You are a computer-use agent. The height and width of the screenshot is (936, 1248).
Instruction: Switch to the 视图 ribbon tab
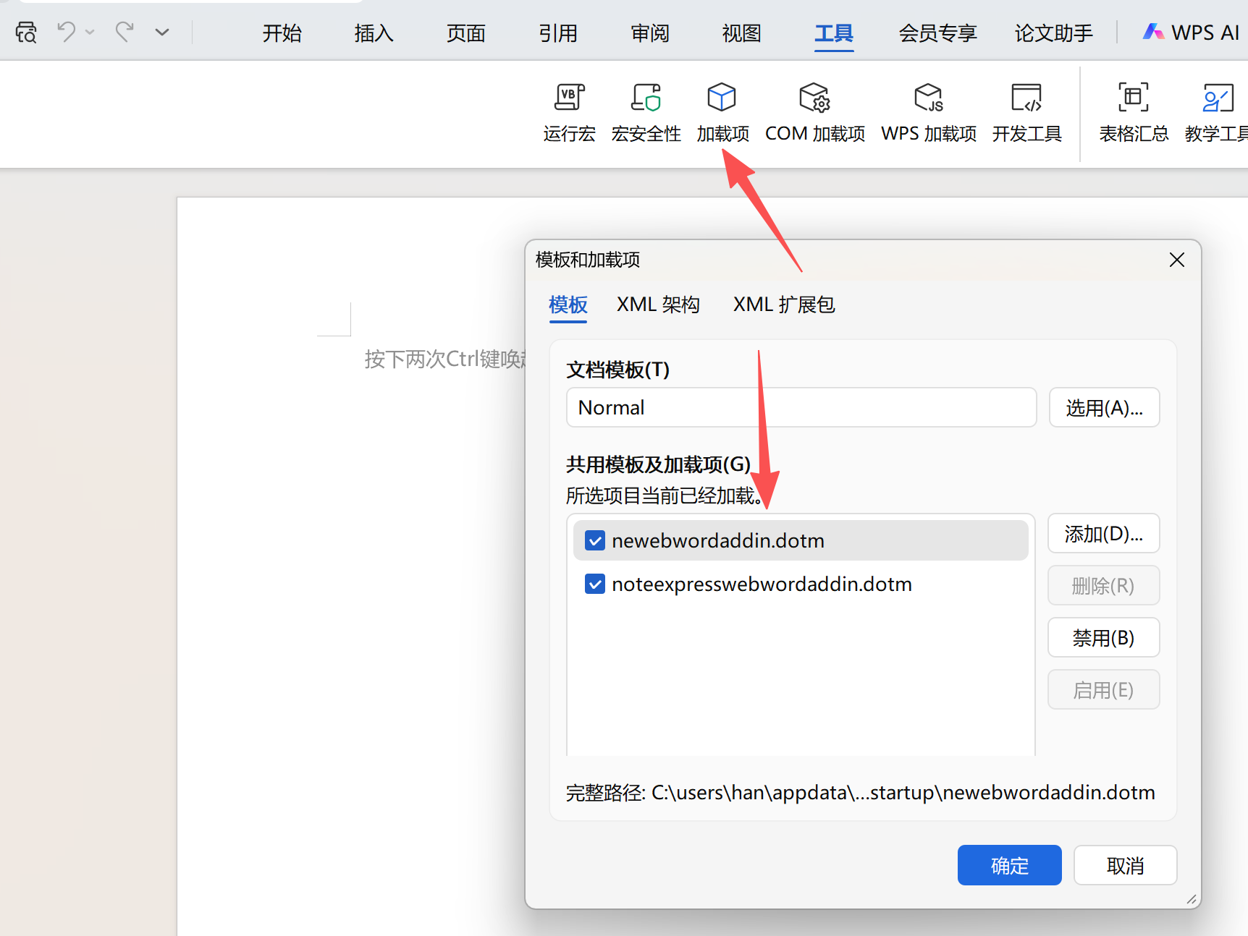pos(741,33)
